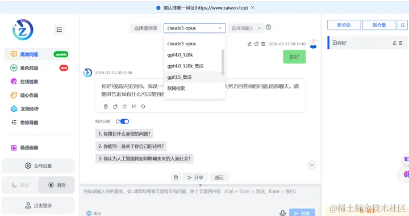Collapse the sidebar with the menu fold icon
This screenshot has height=216, width=409.
[59, 29]
